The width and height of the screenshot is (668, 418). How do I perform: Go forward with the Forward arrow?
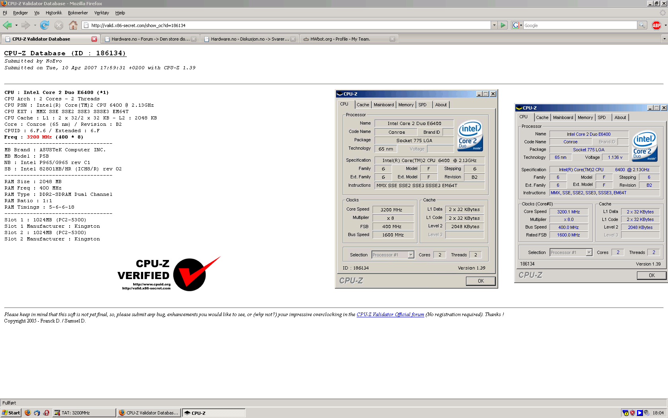click(x=26, y=25)
